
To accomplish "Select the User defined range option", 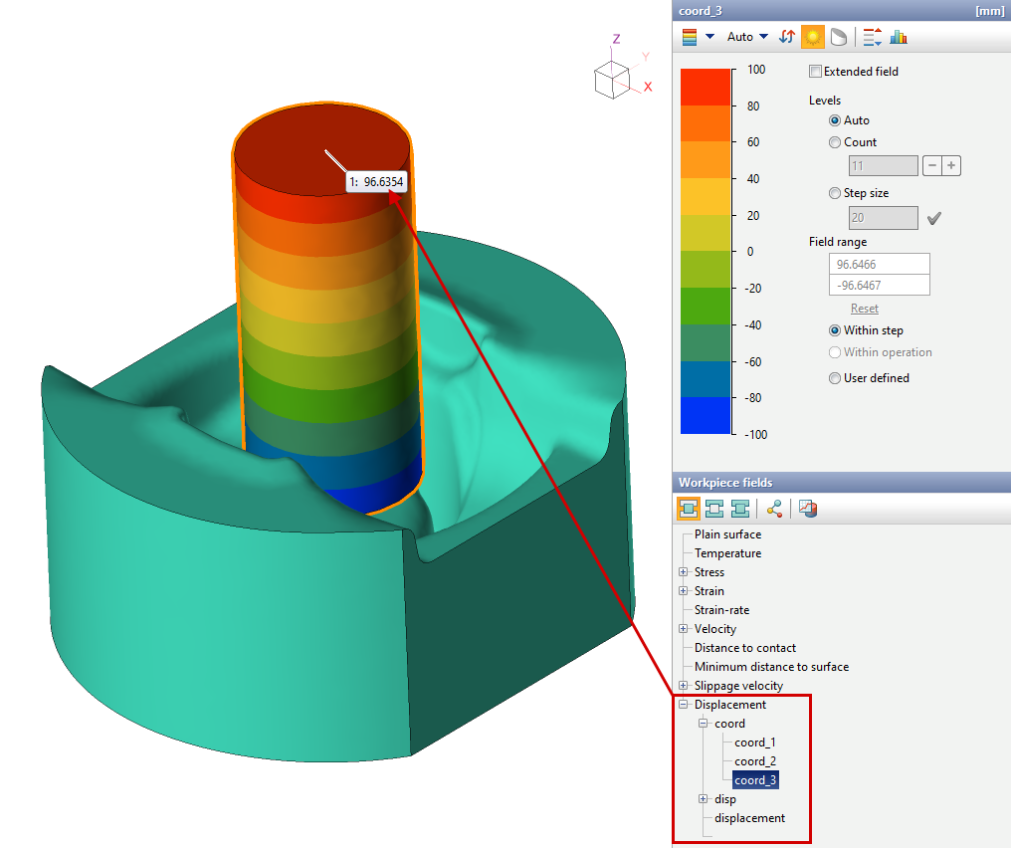I will pos(835,378).
